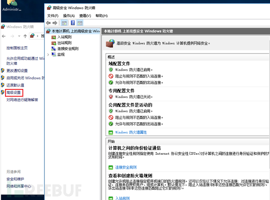The width and height of the screenshot is (270, 200).
Task: Open 控制面板主页 link
Action: [17, 48]
